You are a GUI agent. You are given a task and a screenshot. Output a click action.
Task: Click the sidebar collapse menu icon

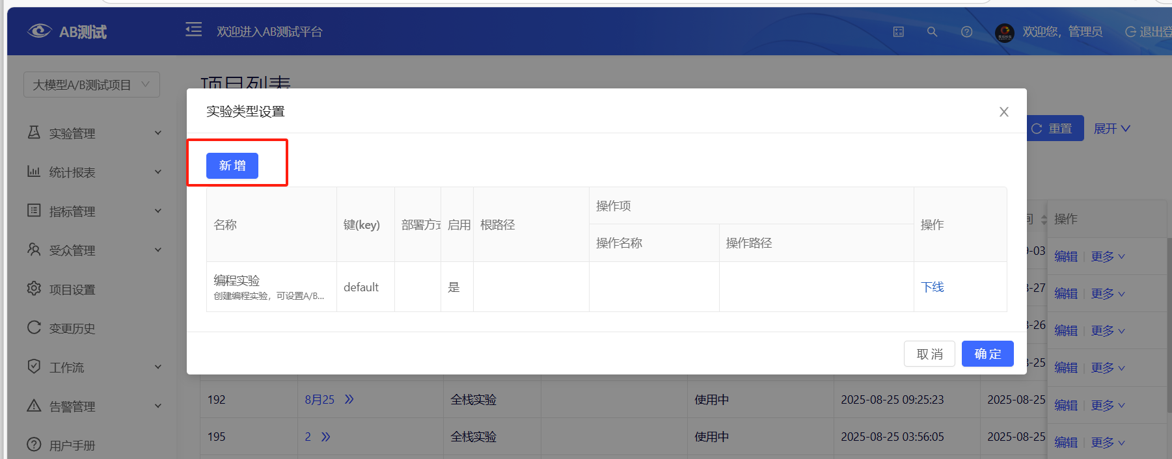click(193, 30)
